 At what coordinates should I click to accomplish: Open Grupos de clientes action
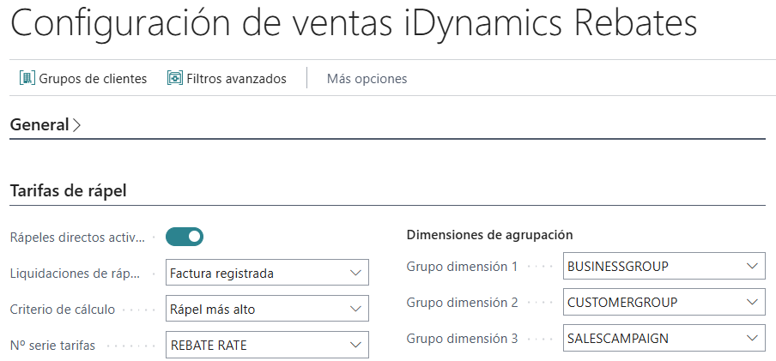[x=83, y=78]
